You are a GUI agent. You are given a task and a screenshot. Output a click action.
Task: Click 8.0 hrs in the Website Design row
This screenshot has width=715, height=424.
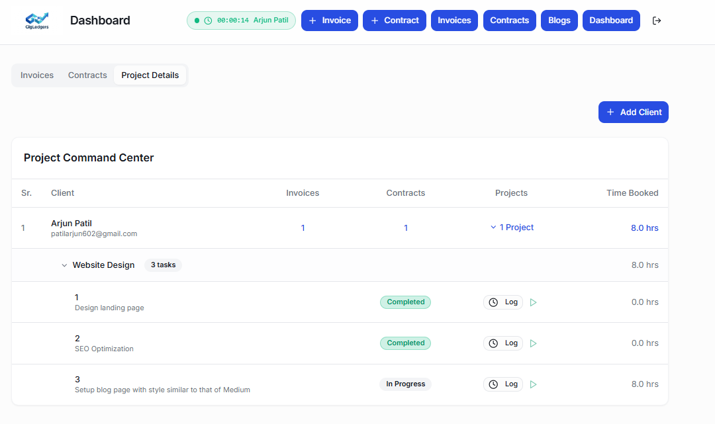point(645,265)
